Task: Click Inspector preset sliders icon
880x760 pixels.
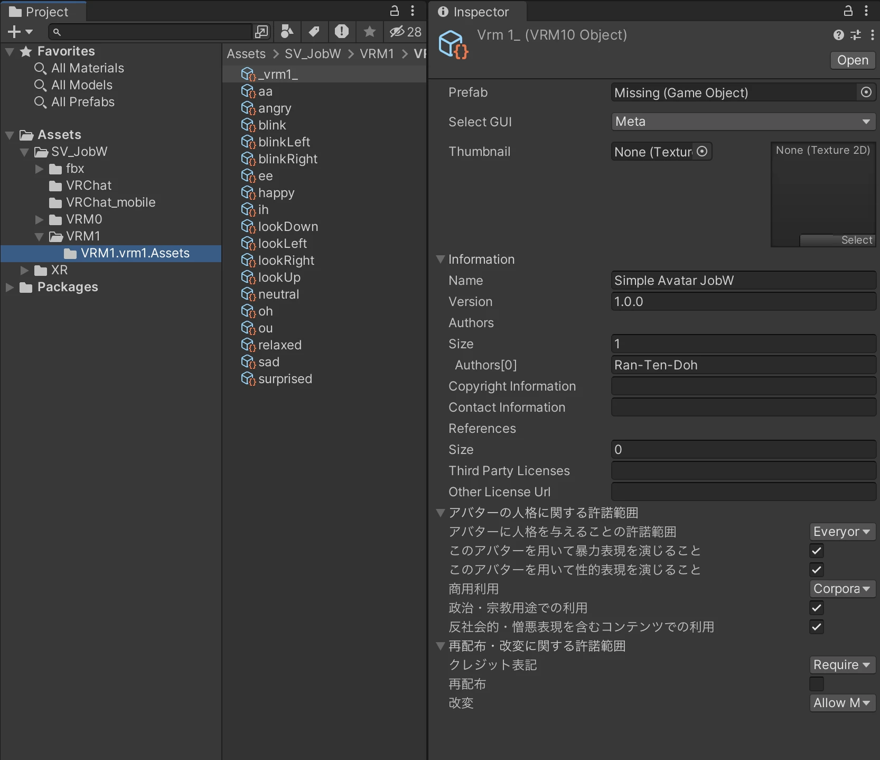Action: pos(855,35)
